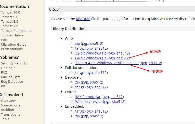Click the 8.5.51 version heading
The height and width of the screenshot is (124, 195).
coord(55,9)
